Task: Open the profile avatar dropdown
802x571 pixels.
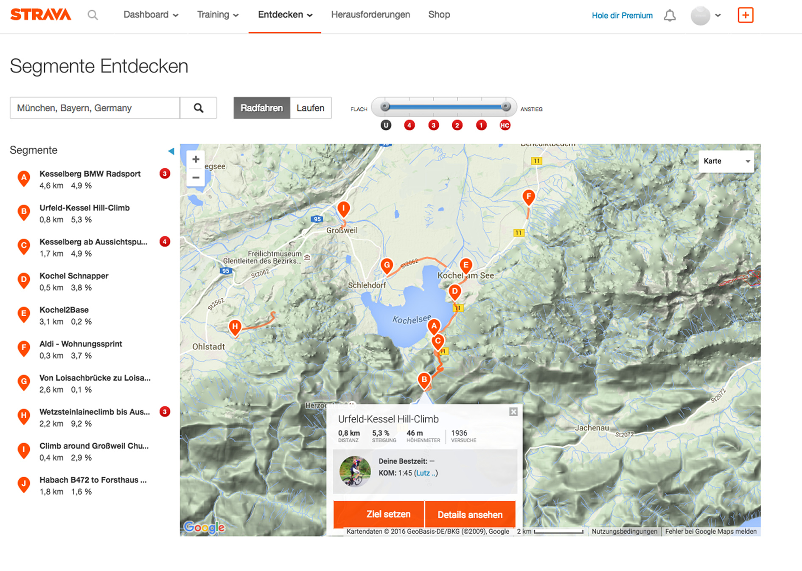Action: coord(706,16)
